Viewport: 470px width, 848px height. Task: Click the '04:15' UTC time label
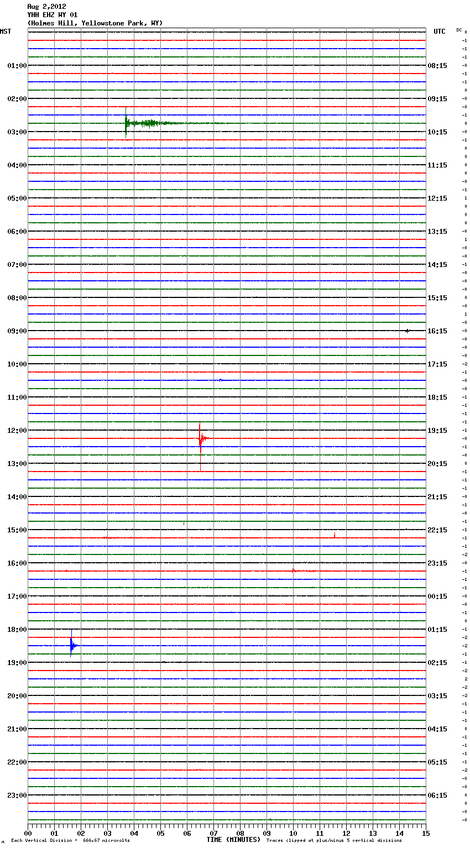pos(437,729)
